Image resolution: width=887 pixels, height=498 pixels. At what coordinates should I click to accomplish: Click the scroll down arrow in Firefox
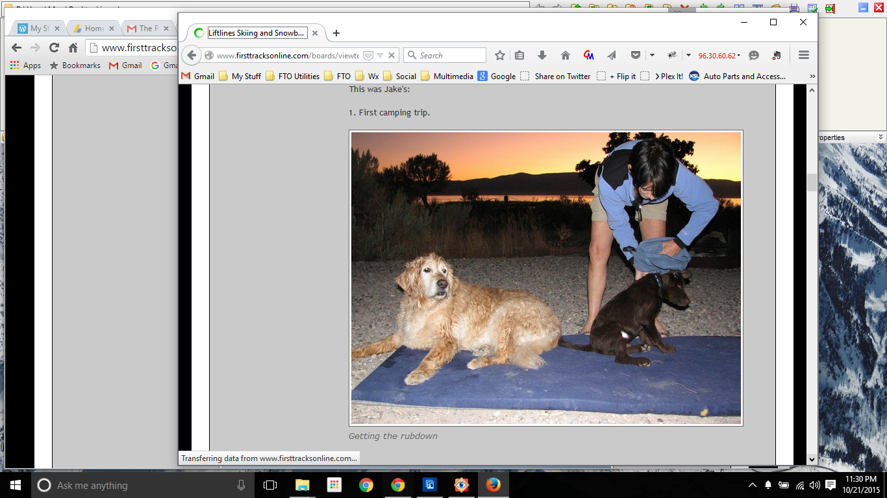(x=812, y=459)
